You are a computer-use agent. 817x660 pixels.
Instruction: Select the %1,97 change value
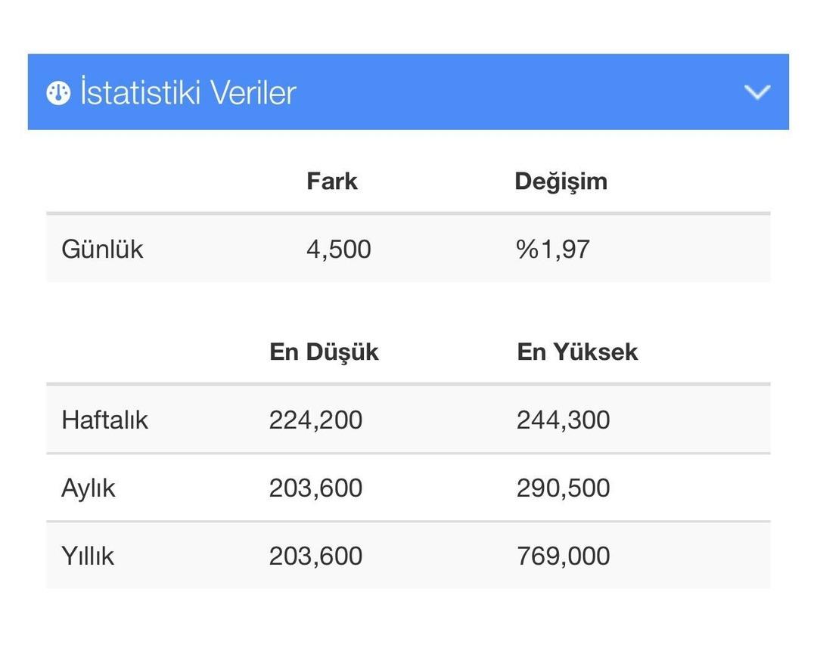[553, 249]
